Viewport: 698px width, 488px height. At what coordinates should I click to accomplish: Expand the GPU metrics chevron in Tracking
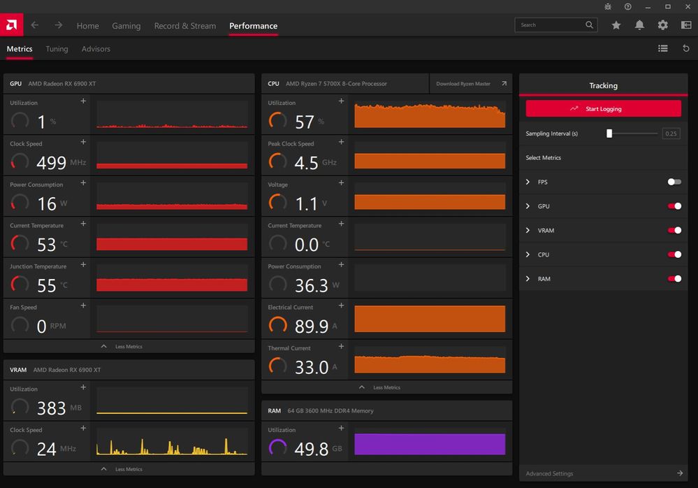coord(528,206)
